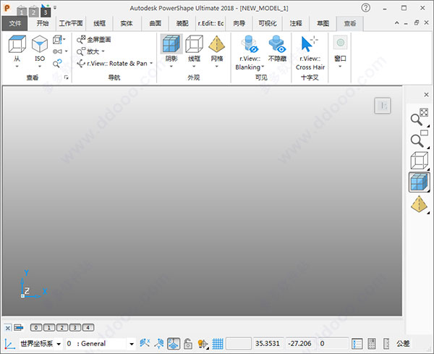434x354 pixels.
Task: Close the layer bar with X button
Action: 8,328
